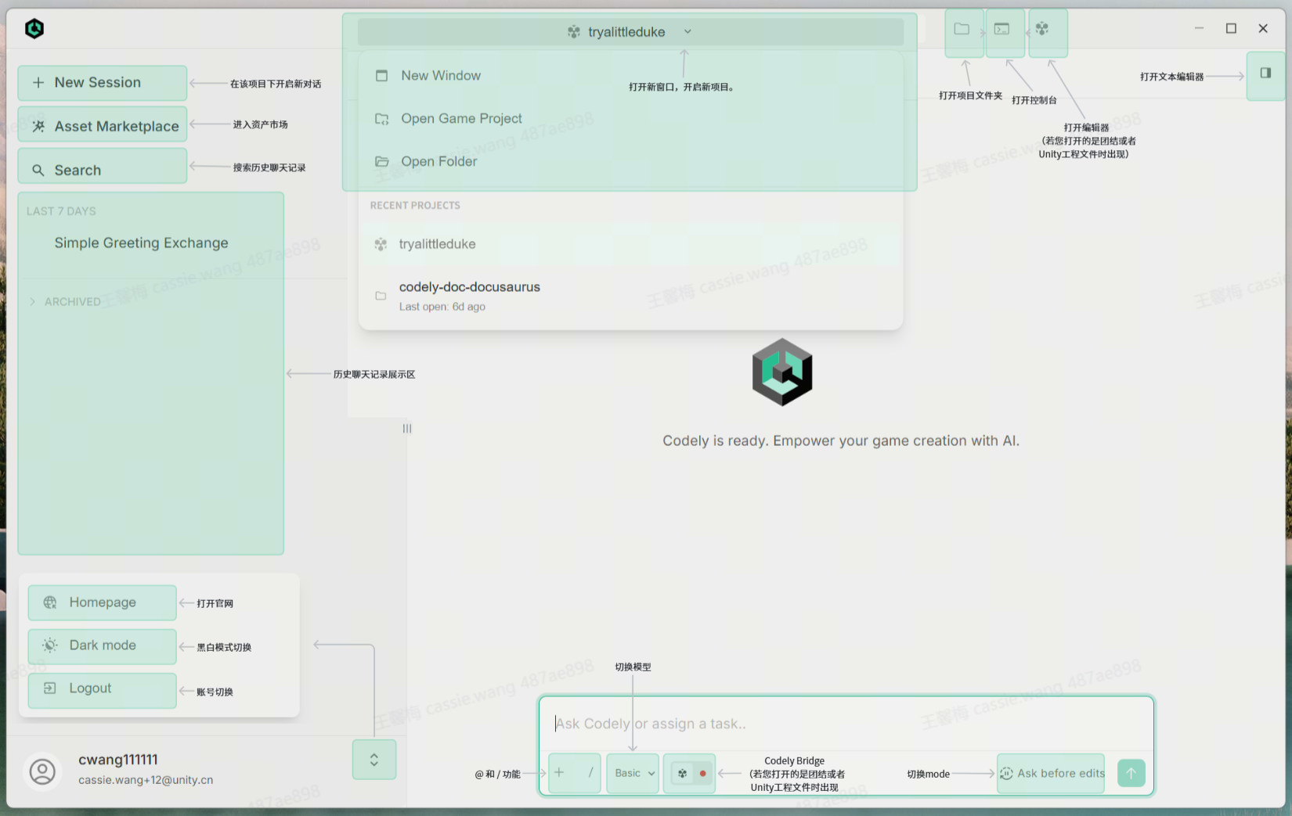This screenshot has height=816, width=1292.
Task: Change the Ask before edits mode
Action: point(1051,773)
